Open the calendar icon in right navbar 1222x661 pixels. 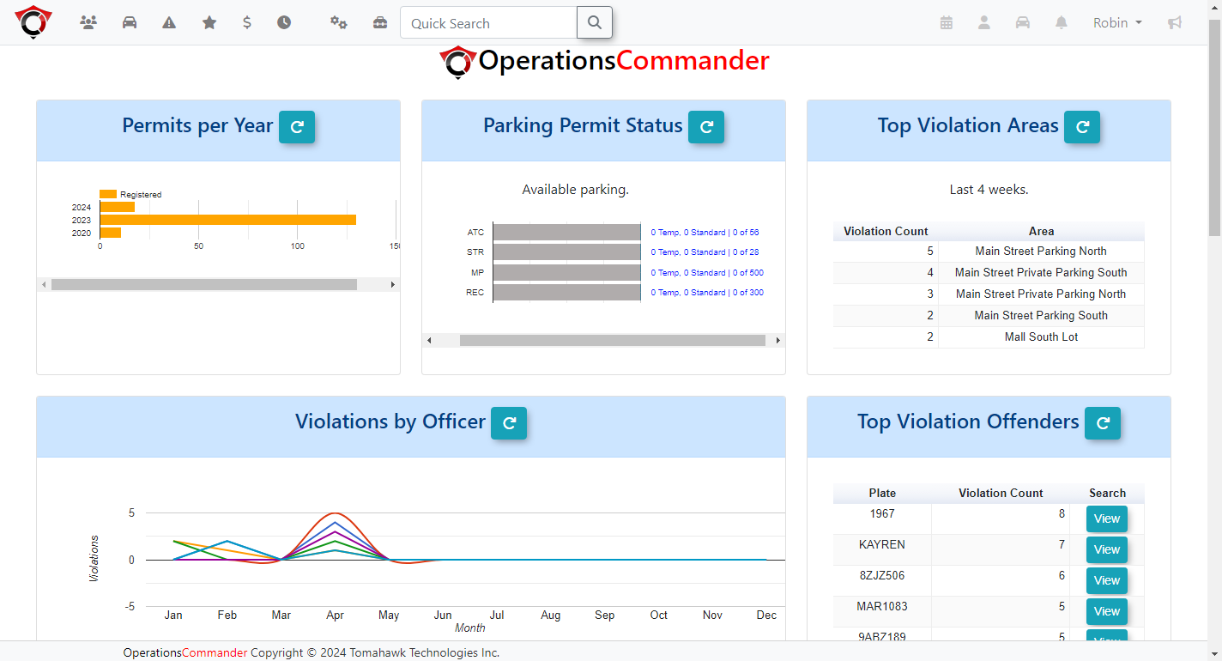(947, 23)
